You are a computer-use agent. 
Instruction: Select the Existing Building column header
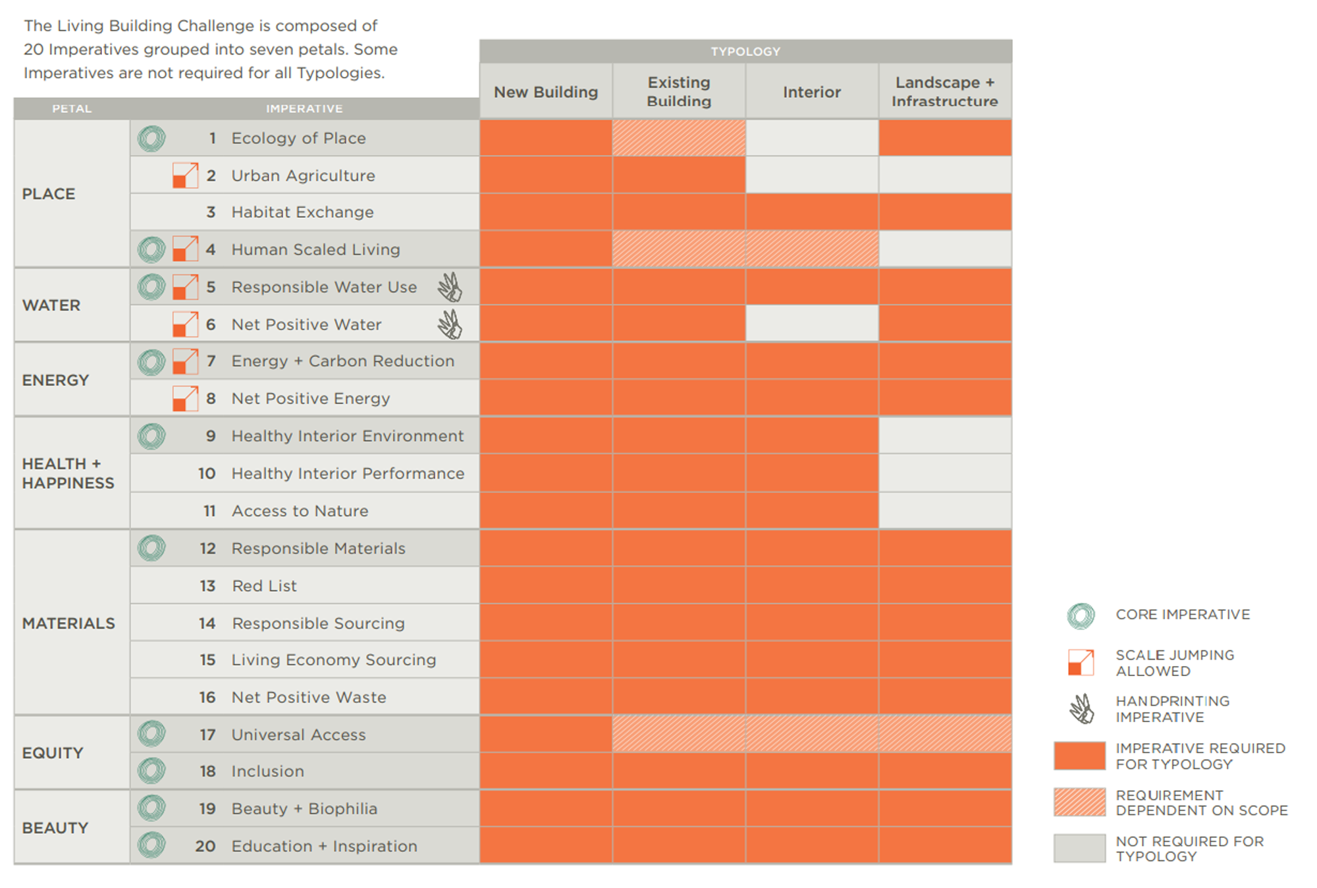pyautogui.click(x=679, y=91)
